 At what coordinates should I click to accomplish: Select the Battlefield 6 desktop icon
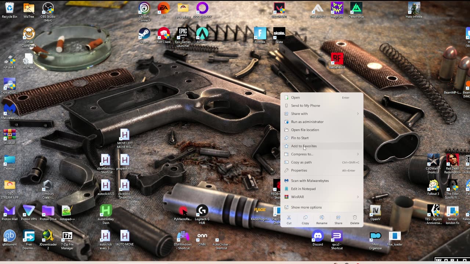337,61
